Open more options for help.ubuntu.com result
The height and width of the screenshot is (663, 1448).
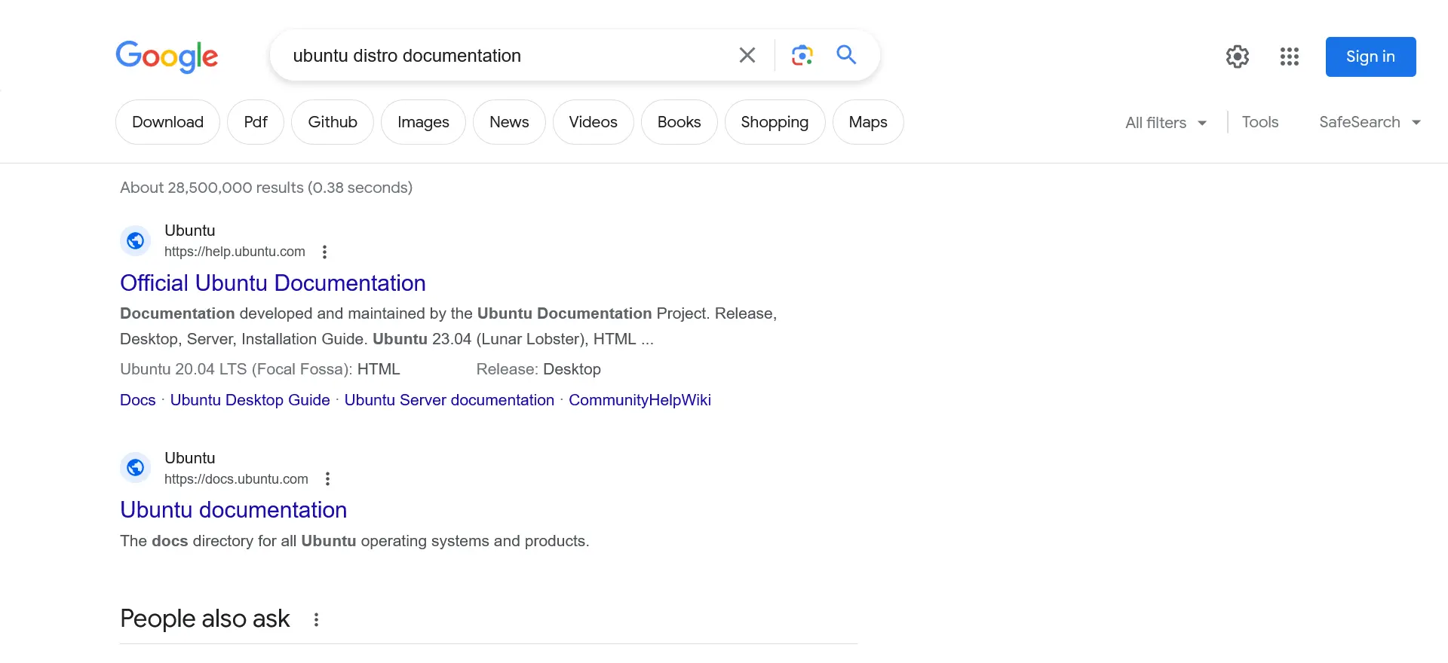tap(324, 252)
